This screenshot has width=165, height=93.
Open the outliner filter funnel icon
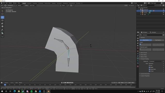[160, 5]
